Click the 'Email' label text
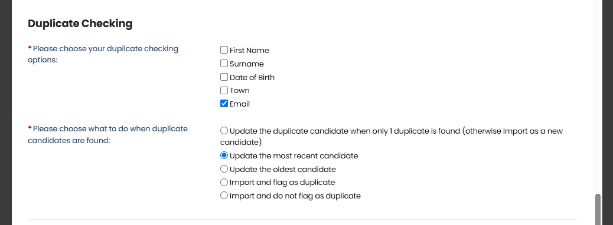 point(240,104)
